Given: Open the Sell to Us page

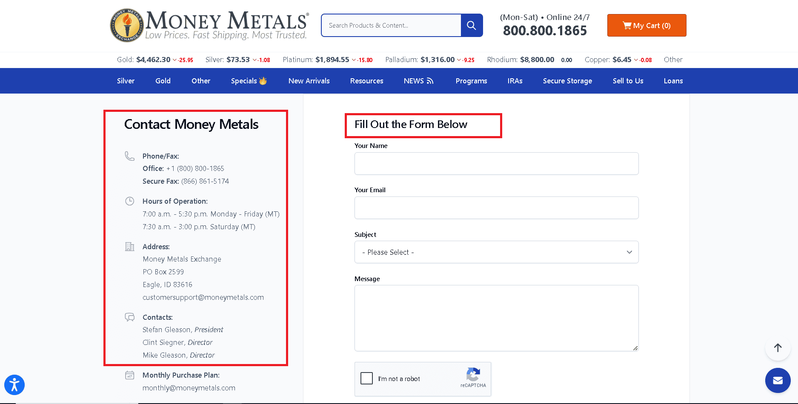Looking at the screenshot, I should 628,81.
